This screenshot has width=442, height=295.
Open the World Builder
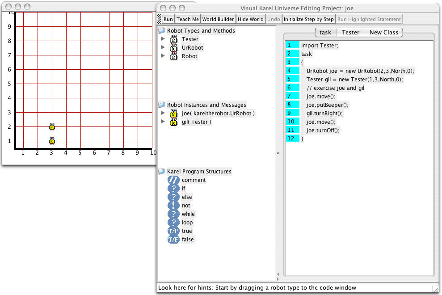pyautogui.click(x=218, y=19)
